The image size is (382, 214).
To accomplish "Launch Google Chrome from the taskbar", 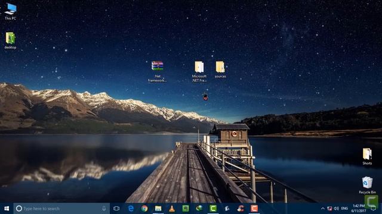I will tap(144, 209).
